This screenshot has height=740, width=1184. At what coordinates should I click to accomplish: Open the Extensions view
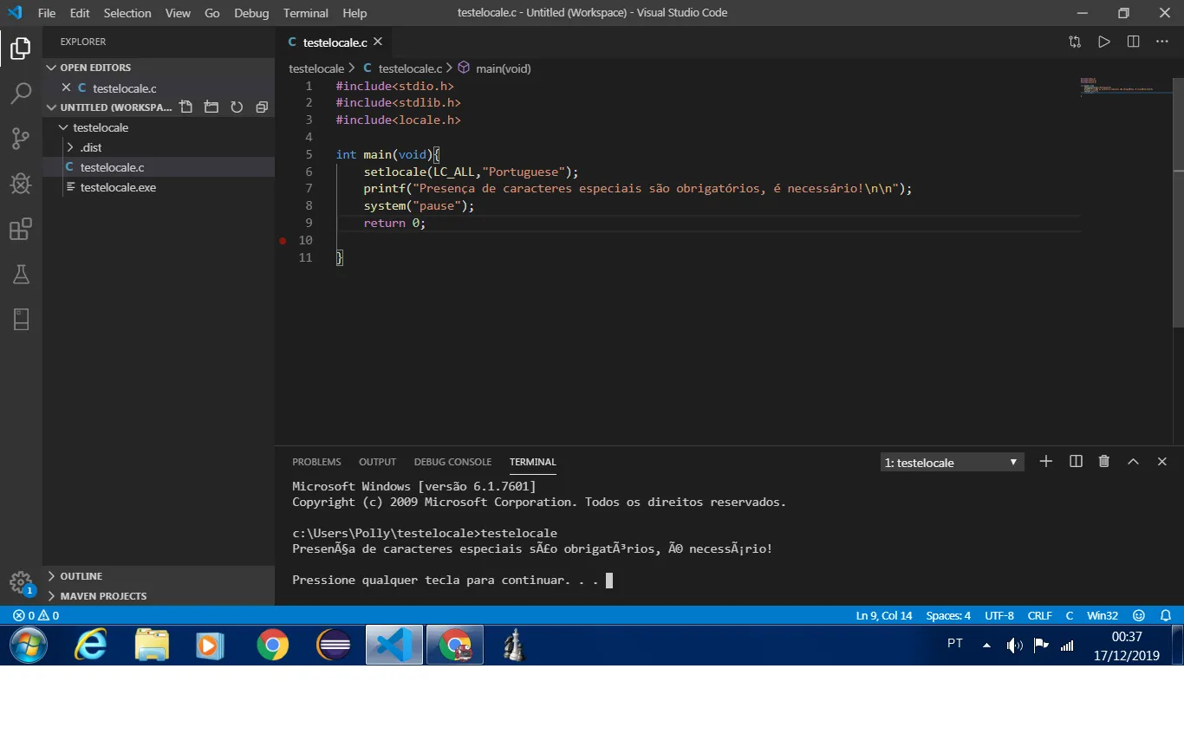(x=21, y=229)
